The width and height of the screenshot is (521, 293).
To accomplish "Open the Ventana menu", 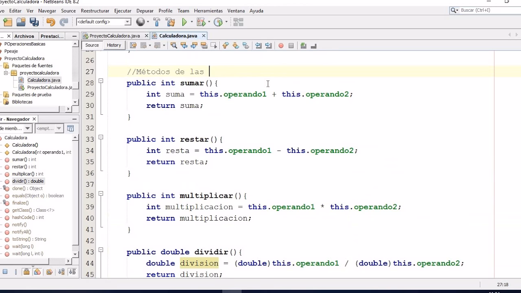I will coord(236,11).
